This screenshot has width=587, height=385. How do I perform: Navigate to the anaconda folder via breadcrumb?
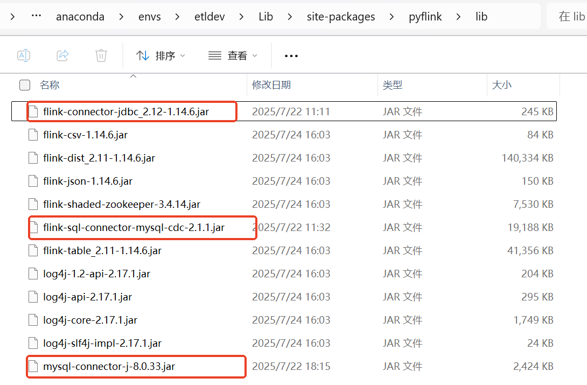coord(80,16)
